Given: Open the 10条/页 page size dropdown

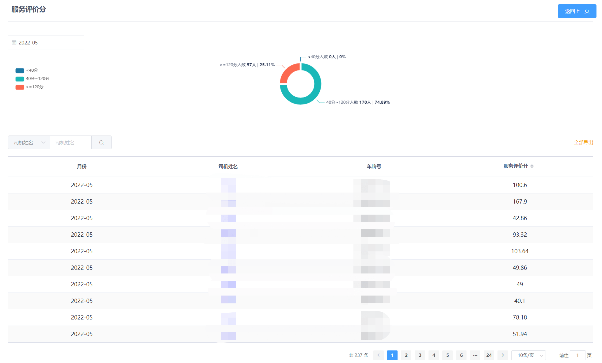Looking at the screenshot, I should click(x=529, y=355).
